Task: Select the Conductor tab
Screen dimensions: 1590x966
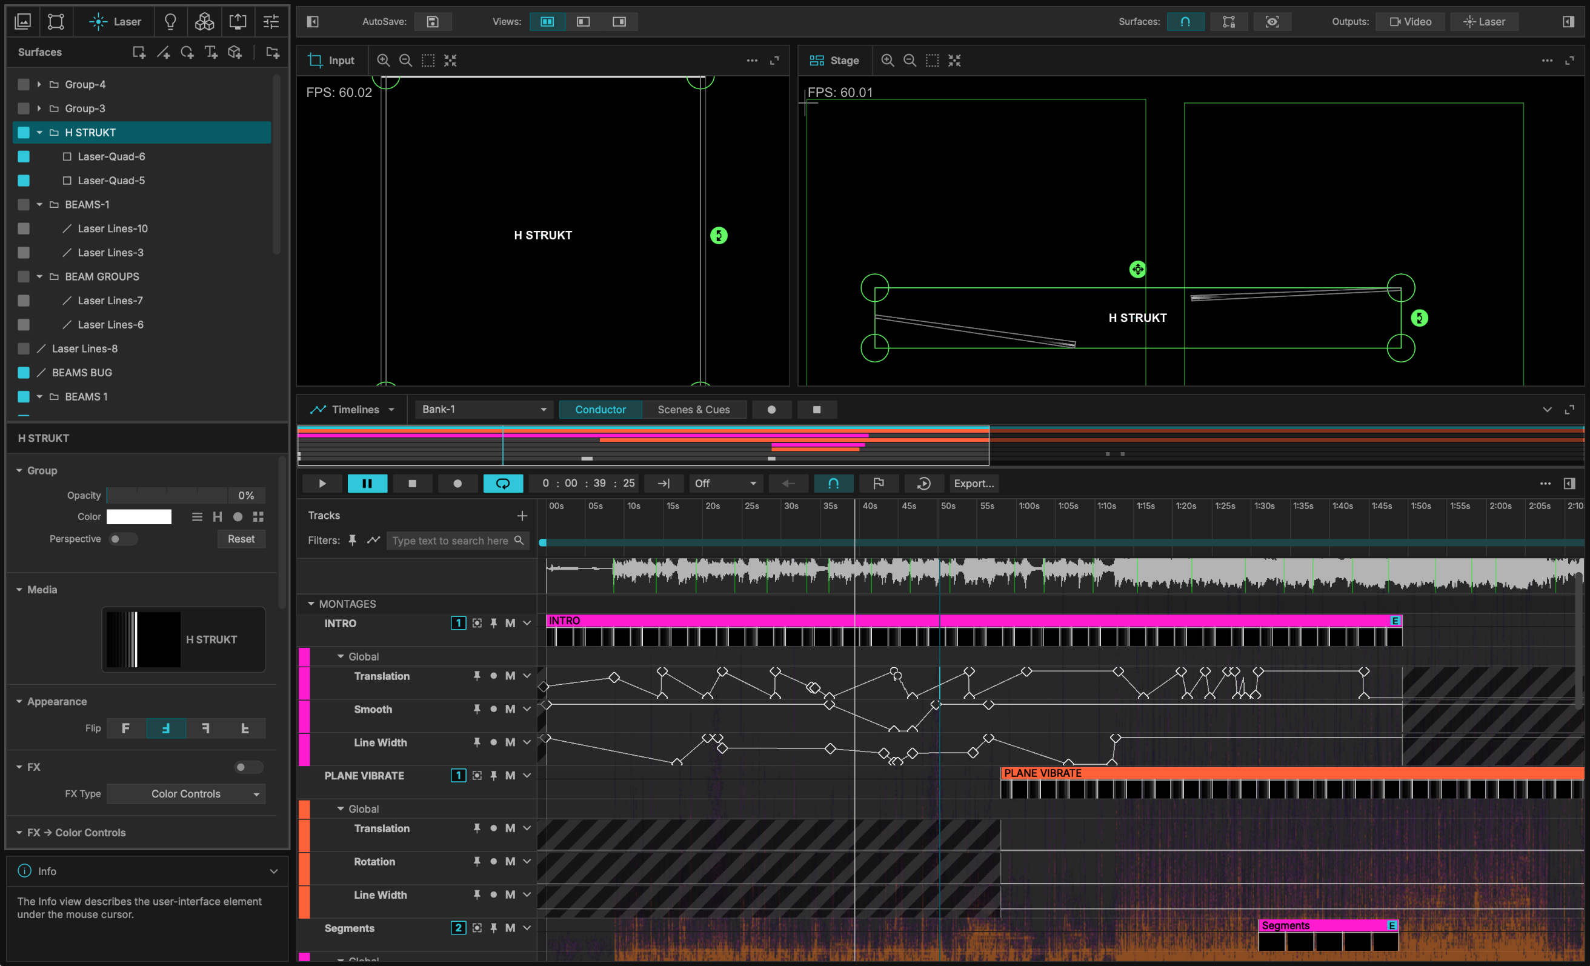Action: (600, 409)
